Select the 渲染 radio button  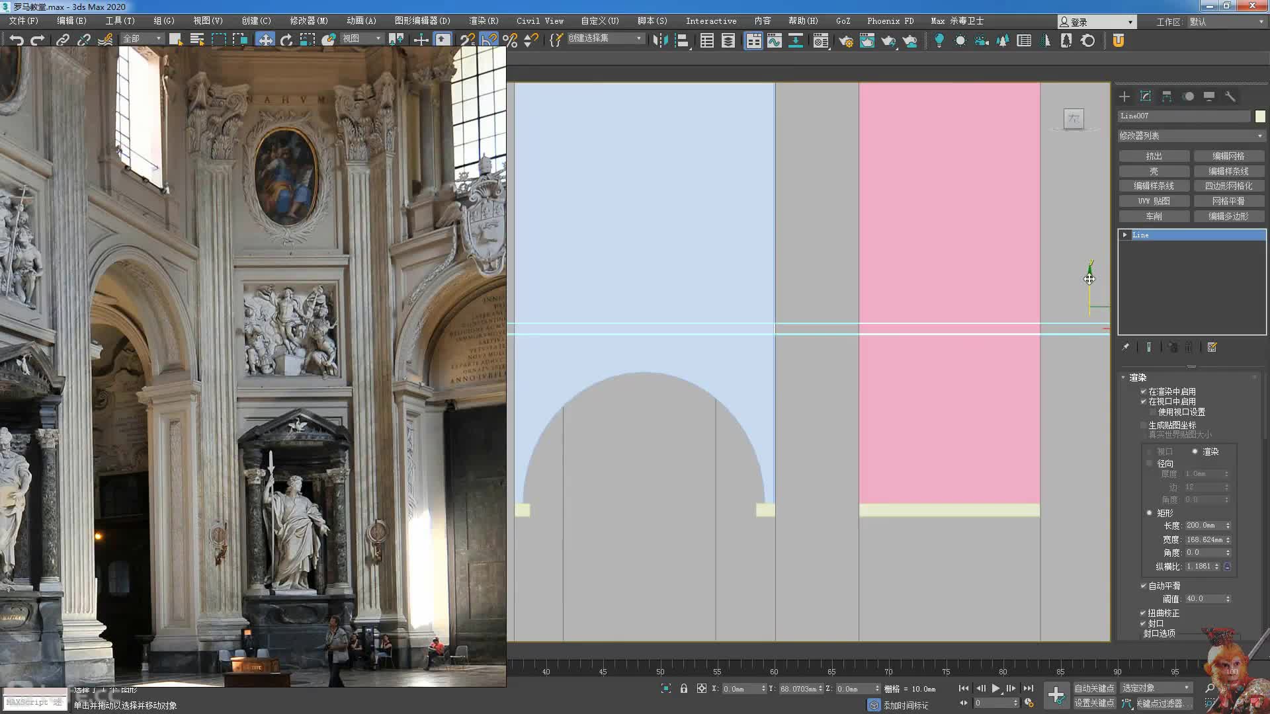pos(1195,452)
